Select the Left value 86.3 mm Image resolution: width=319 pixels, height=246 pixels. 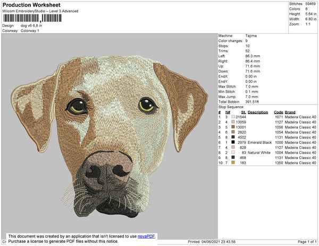tap(253, 56)
